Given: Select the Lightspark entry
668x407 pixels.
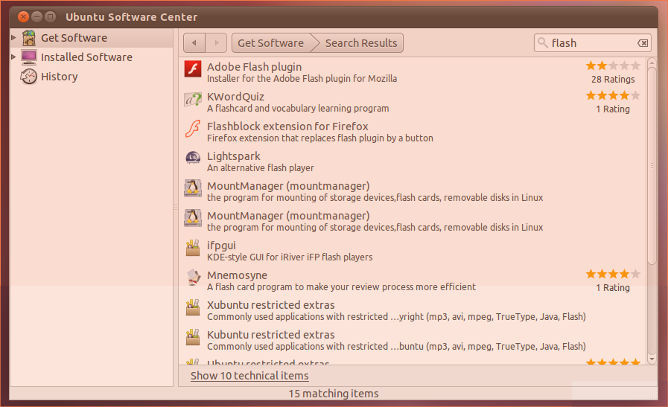Looking at the screenshot, I should click(x=413, y=161).
